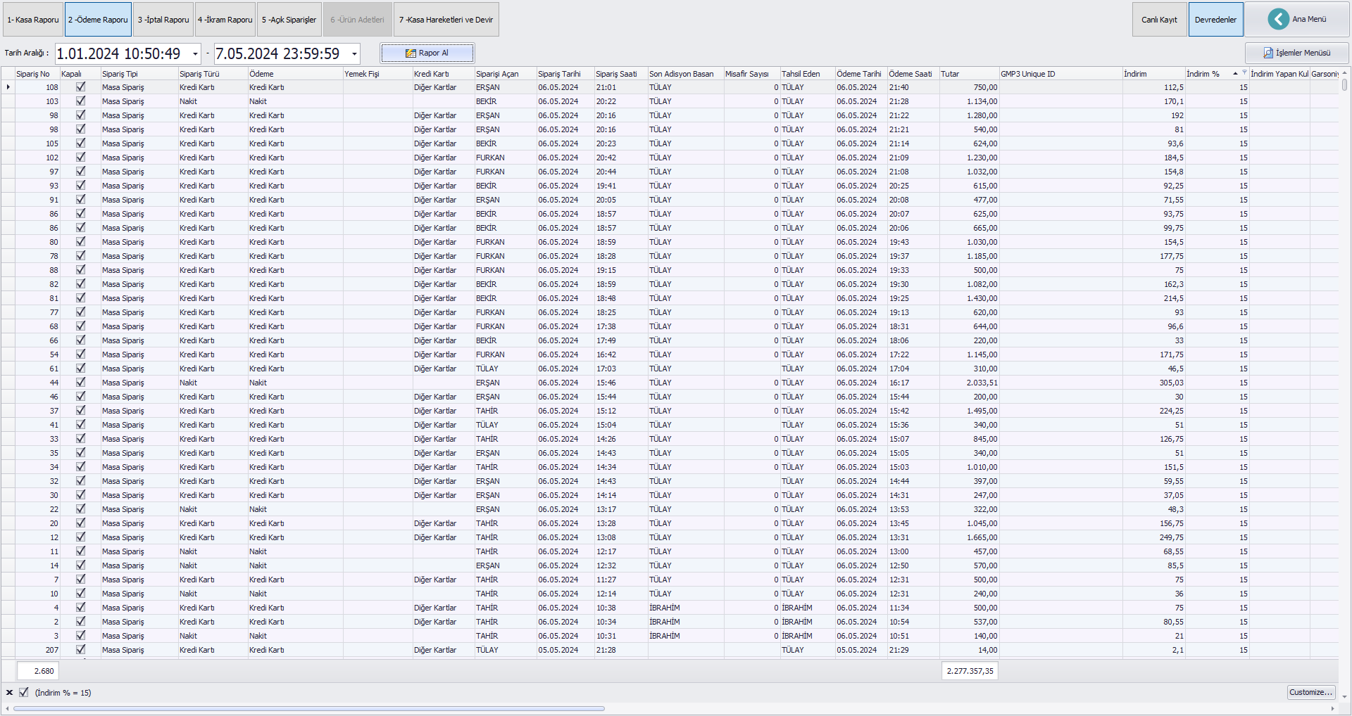Toggle Kapalı checkbox for order 97
Screen dimensions: 1352x716
[x=80, y=172]
